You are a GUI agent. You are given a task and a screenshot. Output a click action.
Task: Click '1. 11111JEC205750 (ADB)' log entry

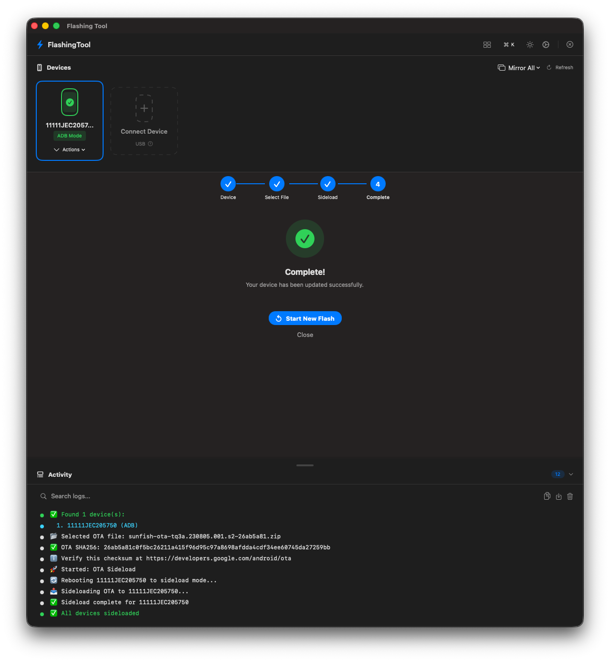point(97,525)
